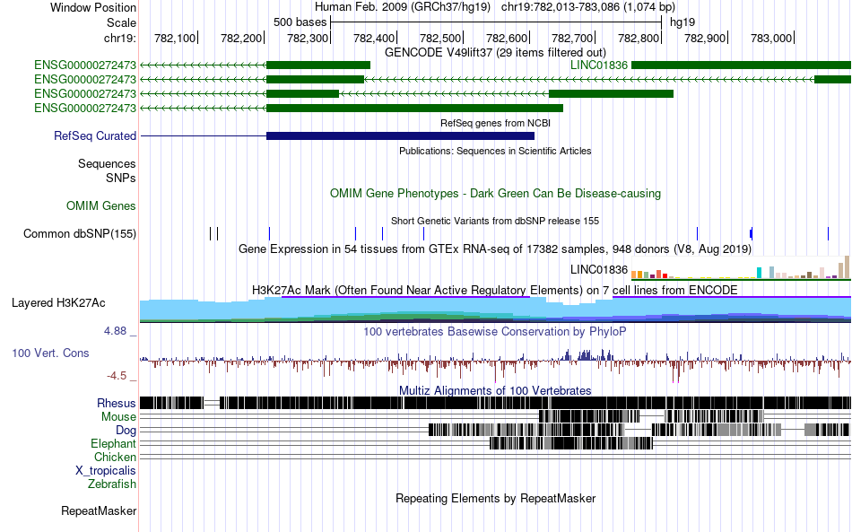Screen dimensions: 852x532
Task: Click the Rhesus alignment label
Action: coord(117,403)
